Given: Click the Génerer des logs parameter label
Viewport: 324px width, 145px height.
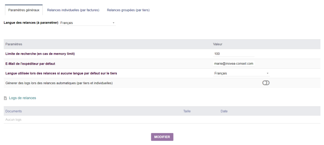Looking at the screenshot, I should tap(59, 83).
